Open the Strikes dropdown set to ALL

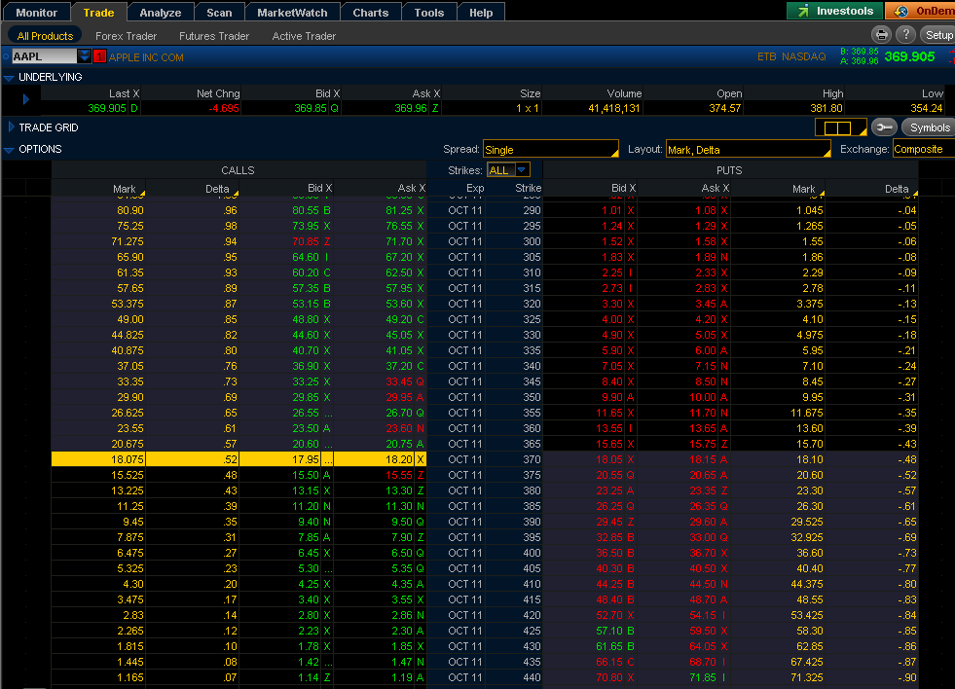[509, 169]
